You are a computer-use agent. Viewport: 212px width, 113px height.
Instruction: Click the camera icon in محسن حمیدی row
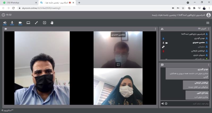click(x=167, y=43)
